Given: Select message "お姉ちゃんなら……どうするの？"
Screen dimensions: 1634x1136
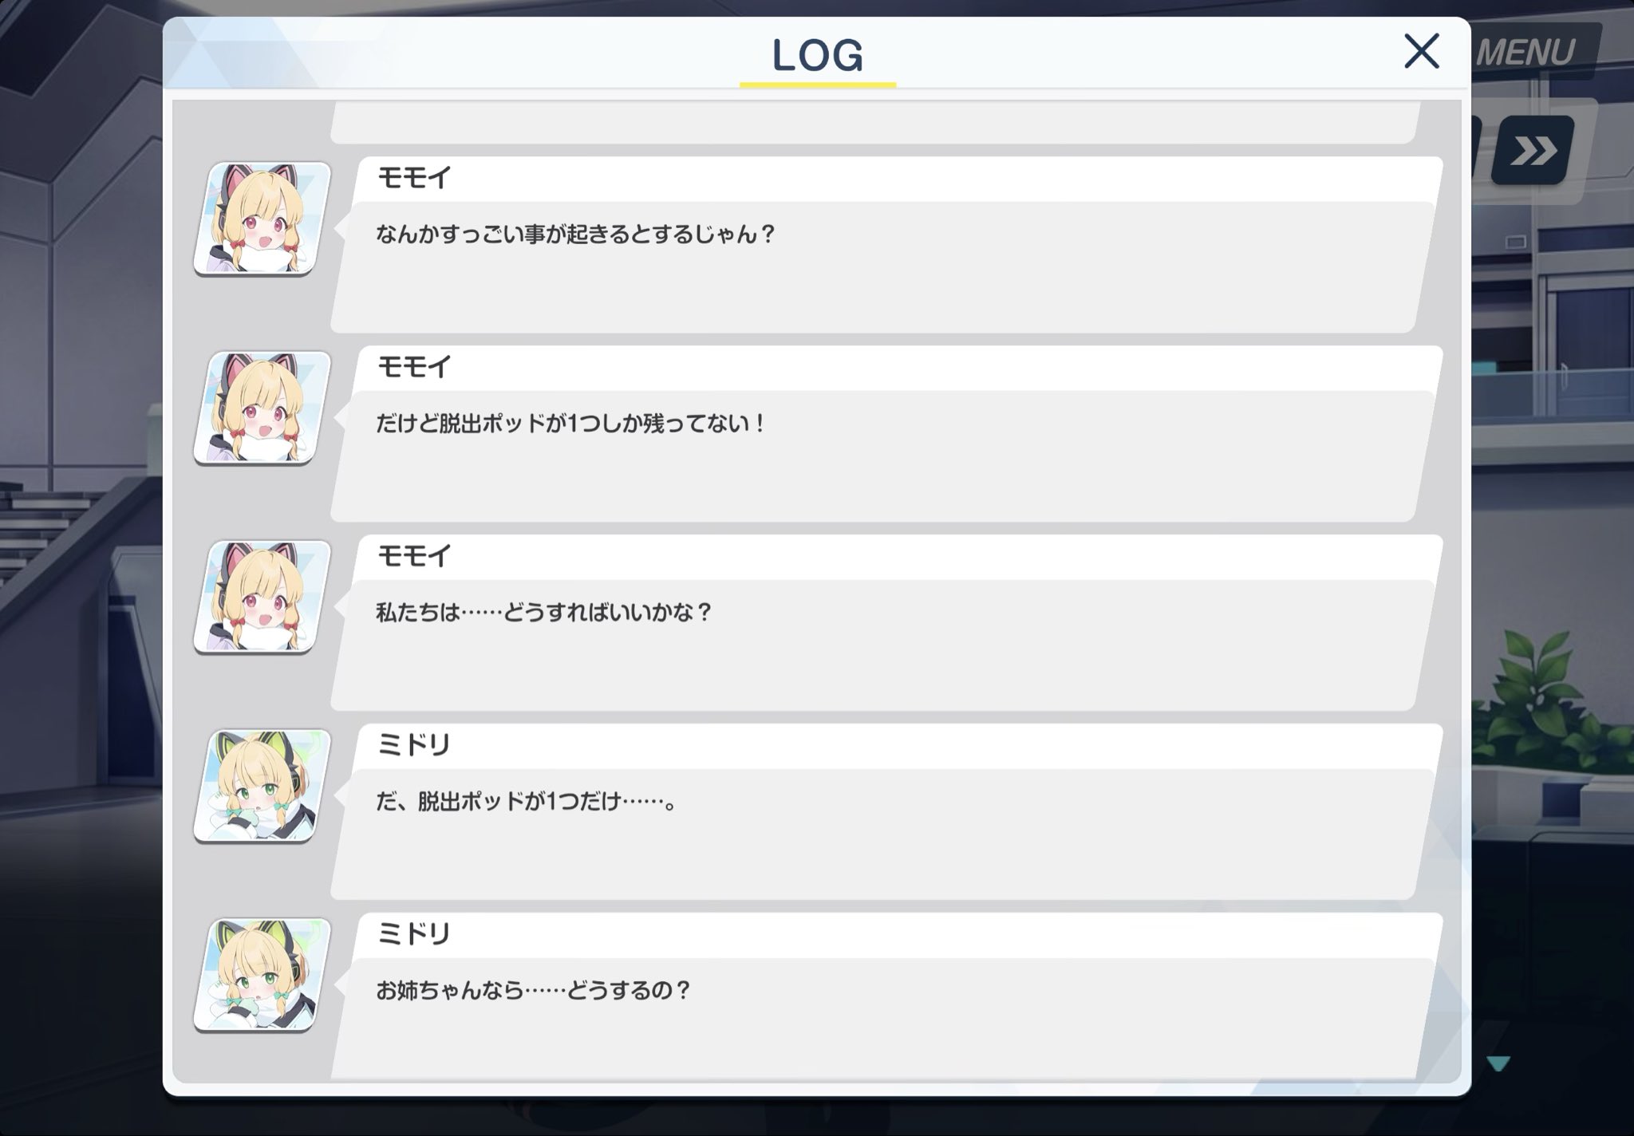Looking at the screenshot, I should [533, 991].
